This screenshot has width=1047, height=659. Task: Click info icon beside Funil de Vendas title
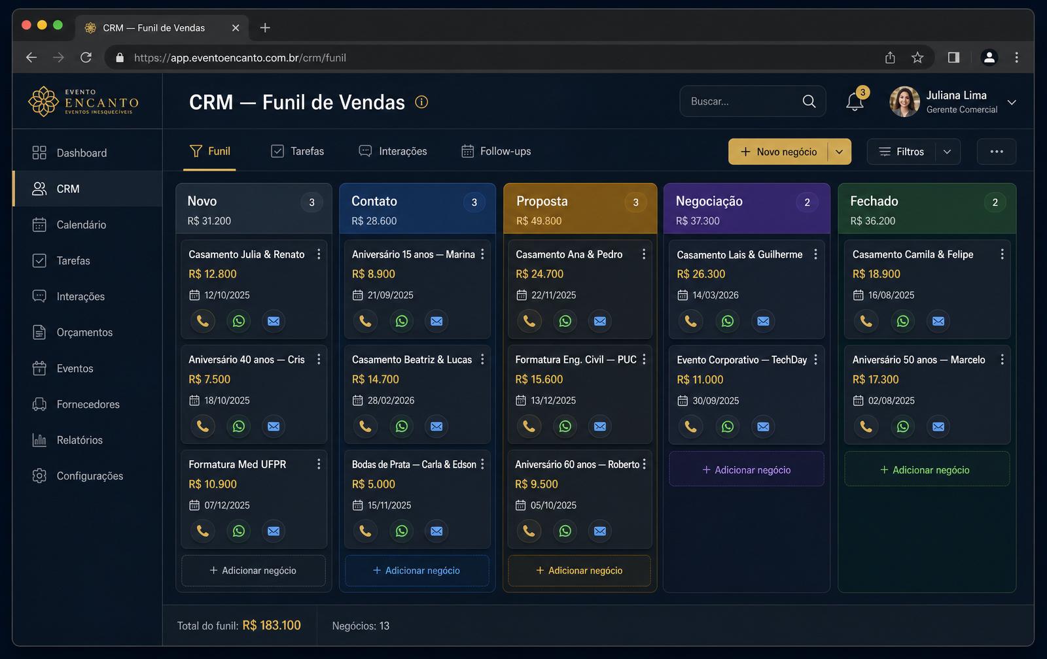point(421,102)
